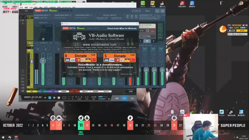Mute the Hardware Input 1 strip

49,83
